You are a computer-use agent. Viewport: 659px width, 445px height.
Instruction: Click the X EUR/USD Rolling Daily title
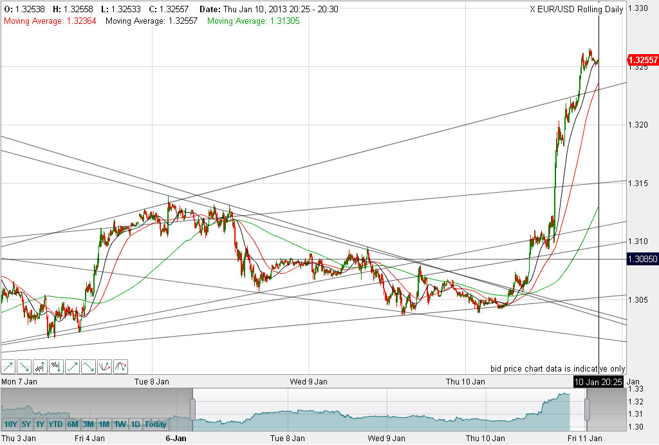(x=576, y=9)
